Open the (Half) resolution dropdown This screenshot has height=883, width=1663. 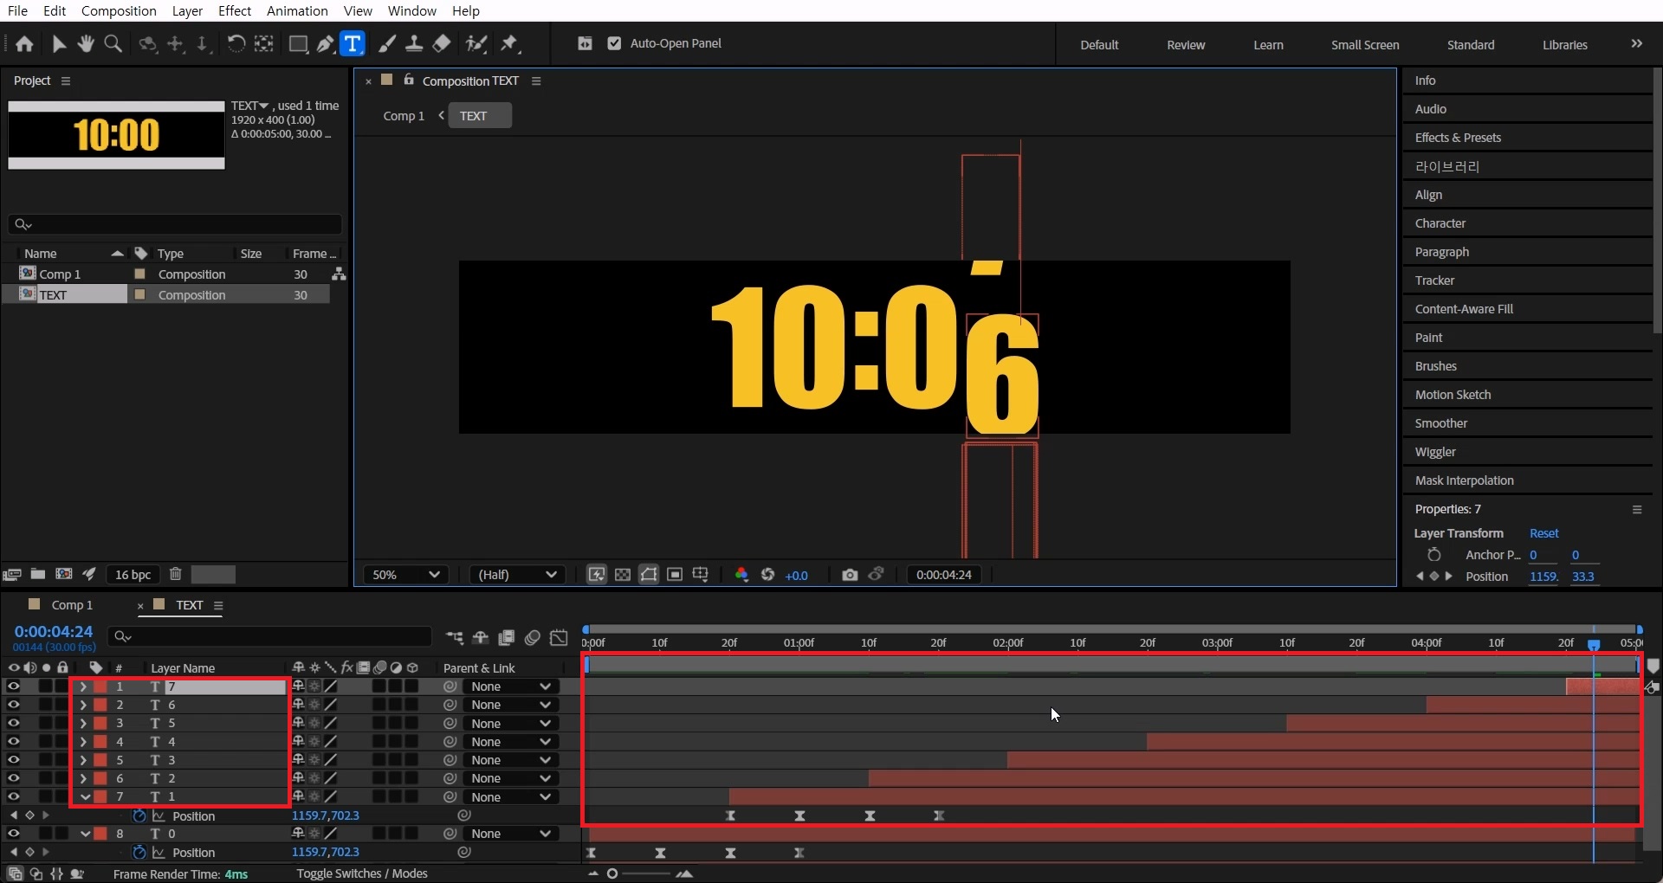517,575
